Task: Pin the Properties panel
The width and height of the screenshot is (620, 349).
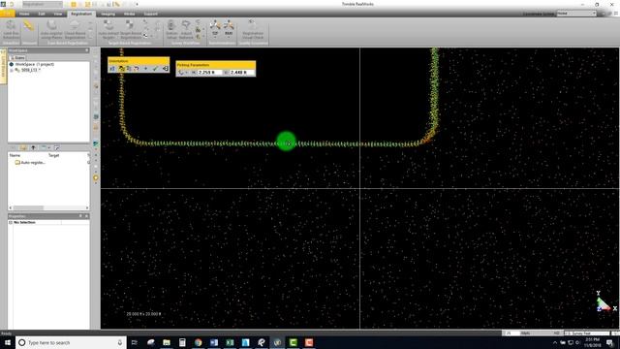Action: [x=80, y=216]
